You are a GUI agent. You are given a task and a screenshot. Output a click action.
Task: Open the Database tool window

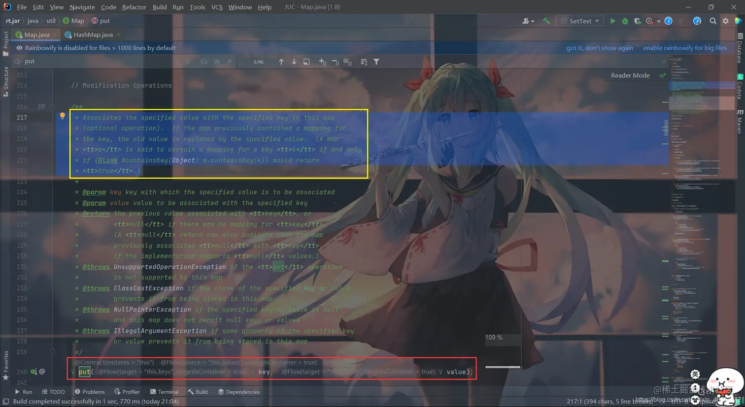(x=740, y=48)
